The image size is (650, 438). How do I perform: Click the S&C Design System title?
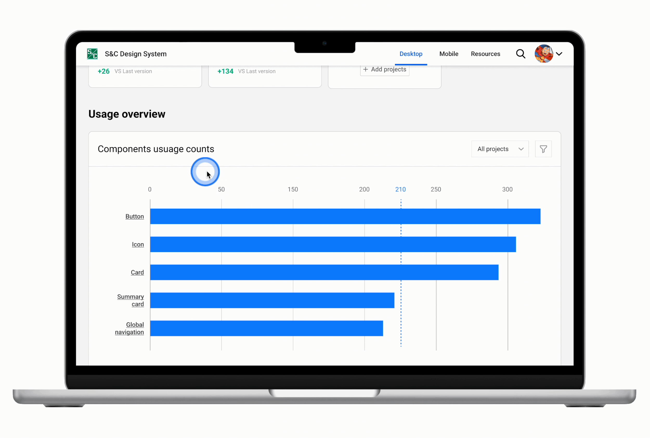(x=136, y=54)
